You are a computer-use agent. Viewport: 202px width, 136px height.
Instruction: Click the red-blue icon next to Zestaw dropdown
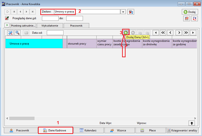click(x=131, y=12)
